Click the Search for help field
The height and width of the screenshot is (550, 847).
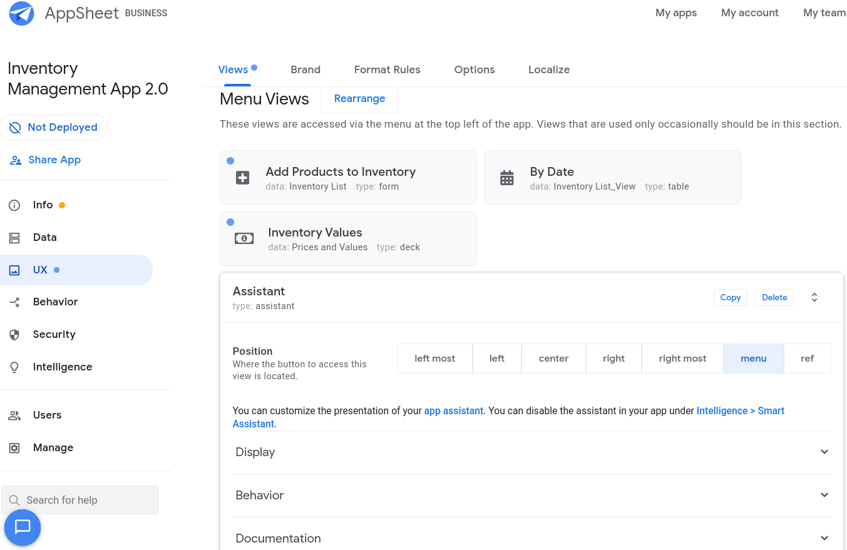click(80, 500)
